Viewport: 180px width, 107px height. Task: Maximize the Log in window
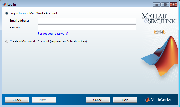pyautogui.click(x=165, y=5)
